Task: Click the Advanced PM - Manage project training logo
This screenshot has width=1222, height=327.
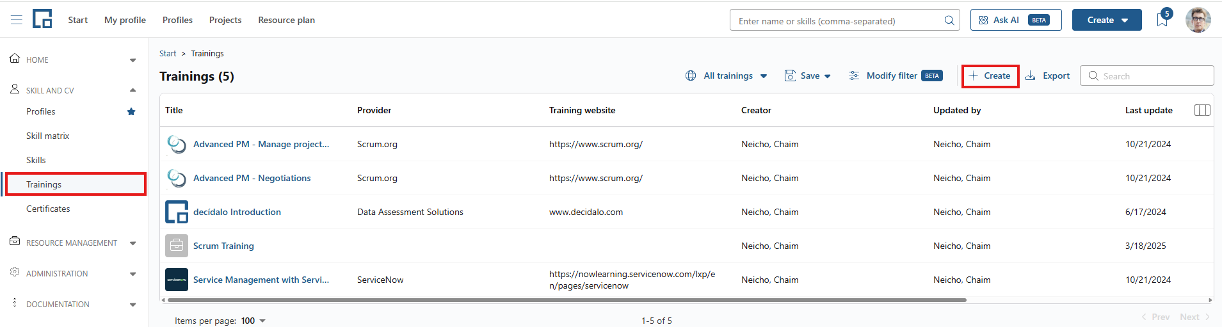Action: point(177,144)
